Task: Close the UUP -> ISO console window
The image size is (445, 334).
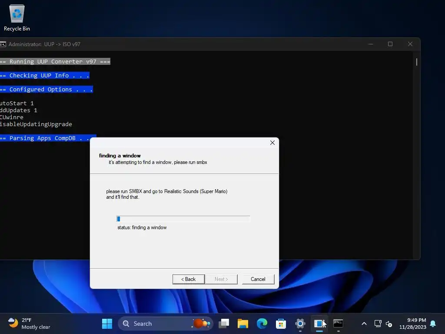Action: pos(410,44)
